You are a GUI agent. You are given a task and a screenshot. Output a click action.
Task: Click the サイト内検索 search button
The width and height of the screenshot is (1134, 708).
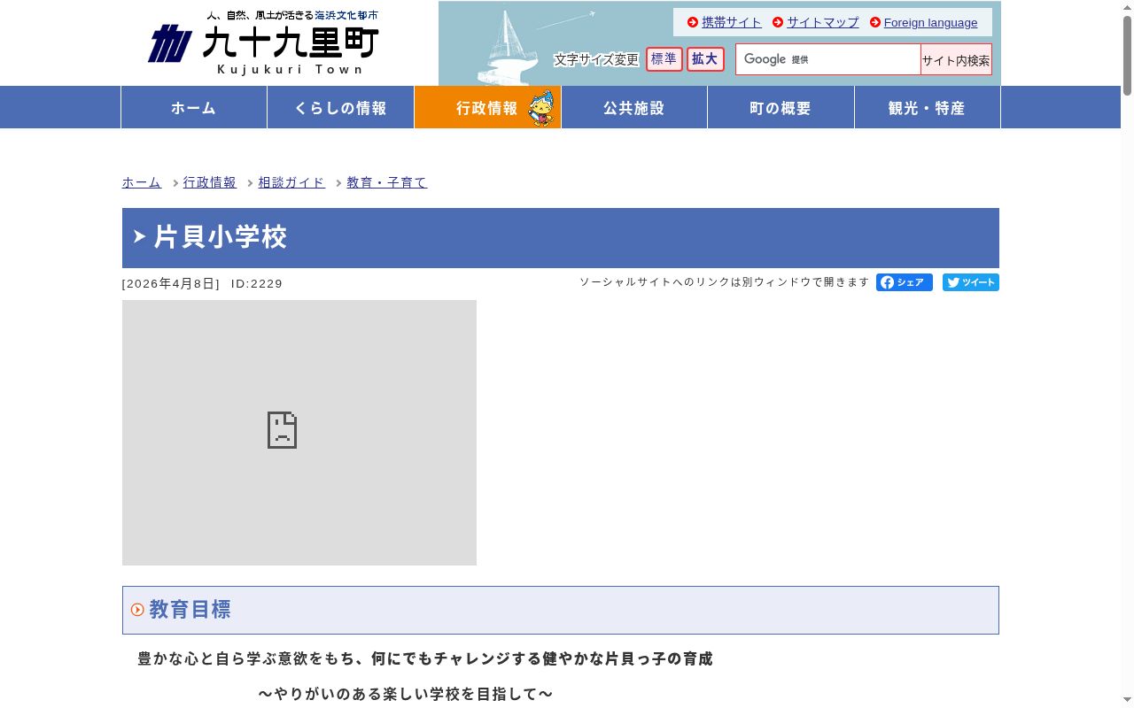956,59
